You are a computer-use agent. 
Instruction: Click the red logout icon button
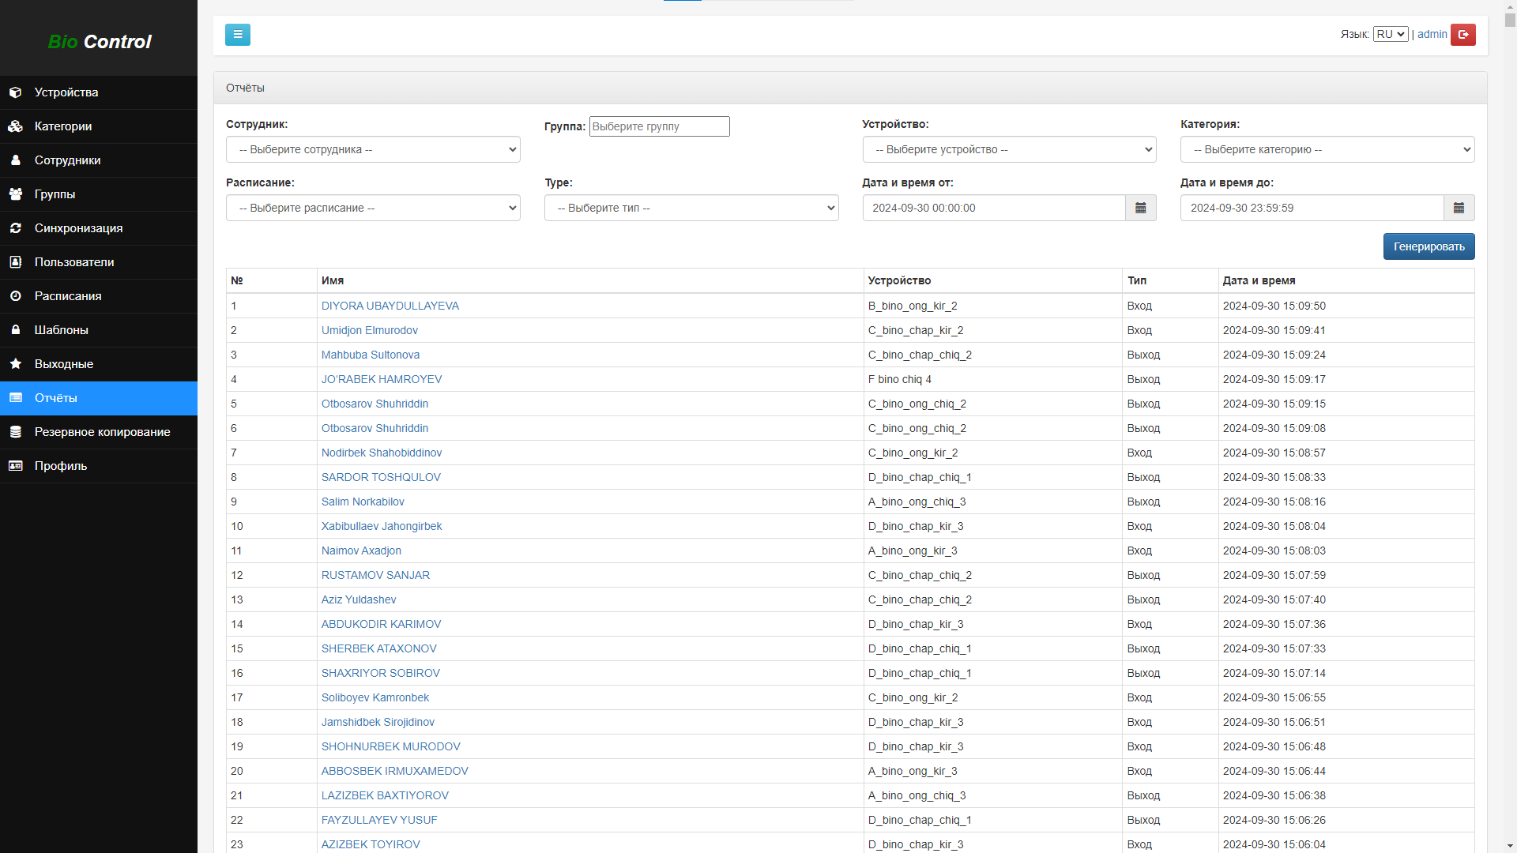click(x=1463, y=35)
